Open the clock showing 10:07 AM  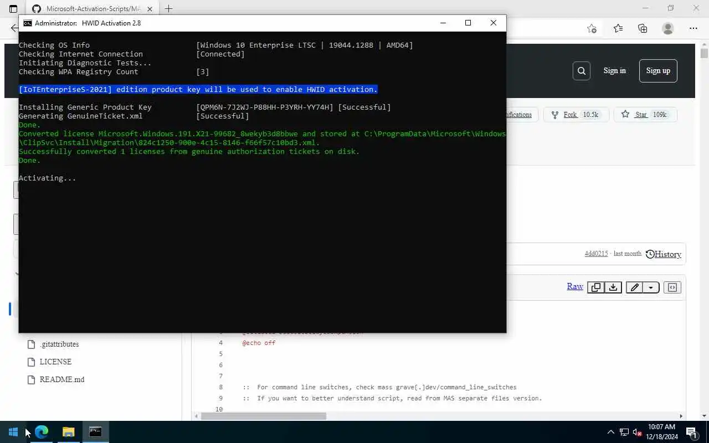coord(661,432)
